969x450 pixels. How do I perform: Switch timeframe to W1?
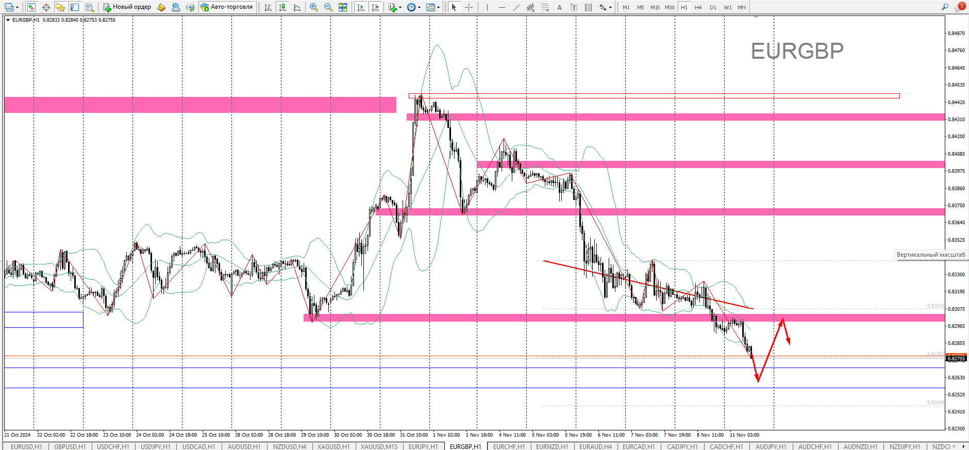pos(727,7)
